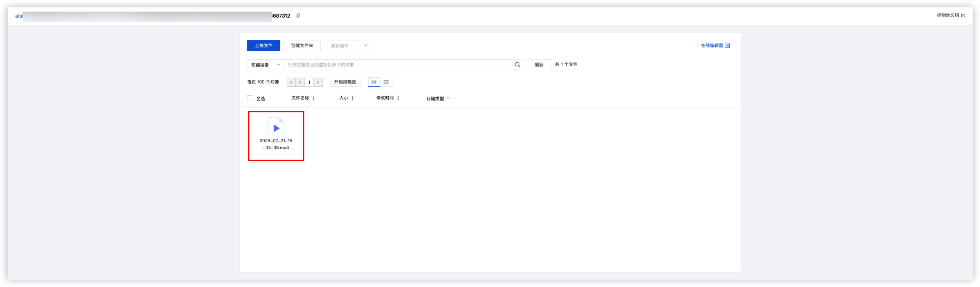Click the 共 1 个文件 count text
Screen dimensions: 980x287
pos(566,65)
